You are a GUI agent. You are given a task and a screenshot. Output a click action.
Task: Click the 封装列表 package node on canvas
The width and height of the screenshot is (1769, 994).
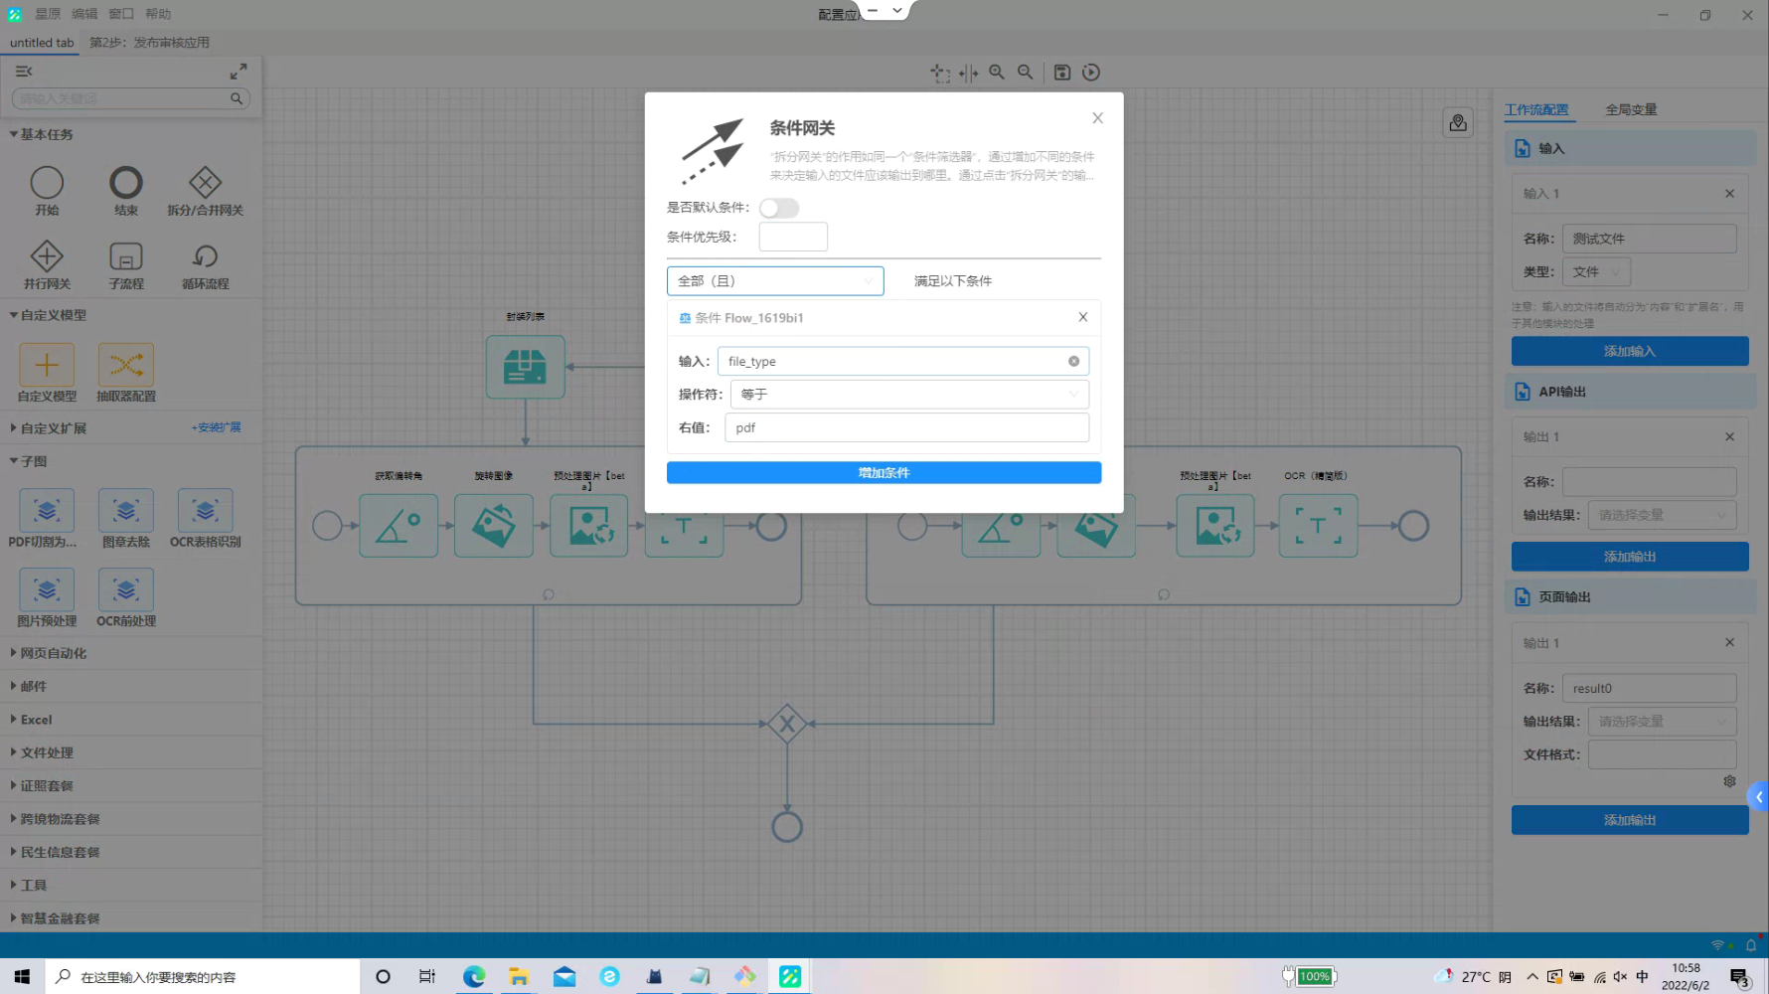tap(525, 367)
